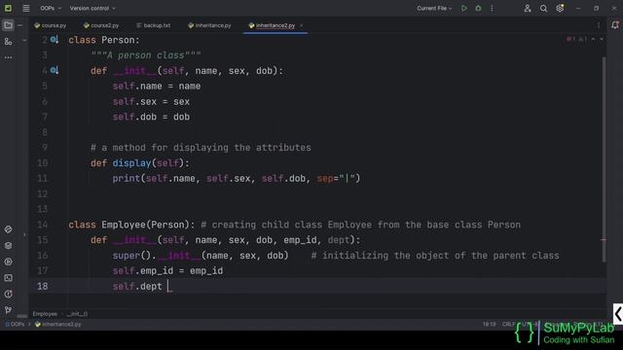Screen dimensions: 623x350
Task: Click the CRLF line separator widget
Action: (508, 324)
